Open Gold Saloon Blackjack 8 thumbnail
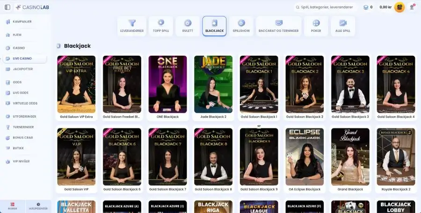 point(213,157)
